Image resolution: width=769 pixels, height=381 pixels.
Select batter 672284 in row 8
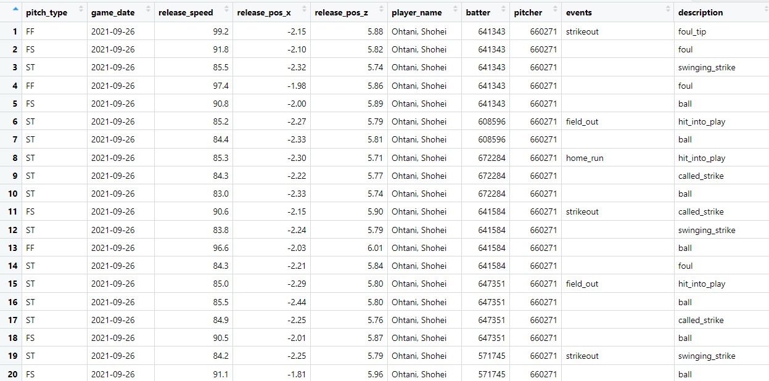tap(491, 158)
